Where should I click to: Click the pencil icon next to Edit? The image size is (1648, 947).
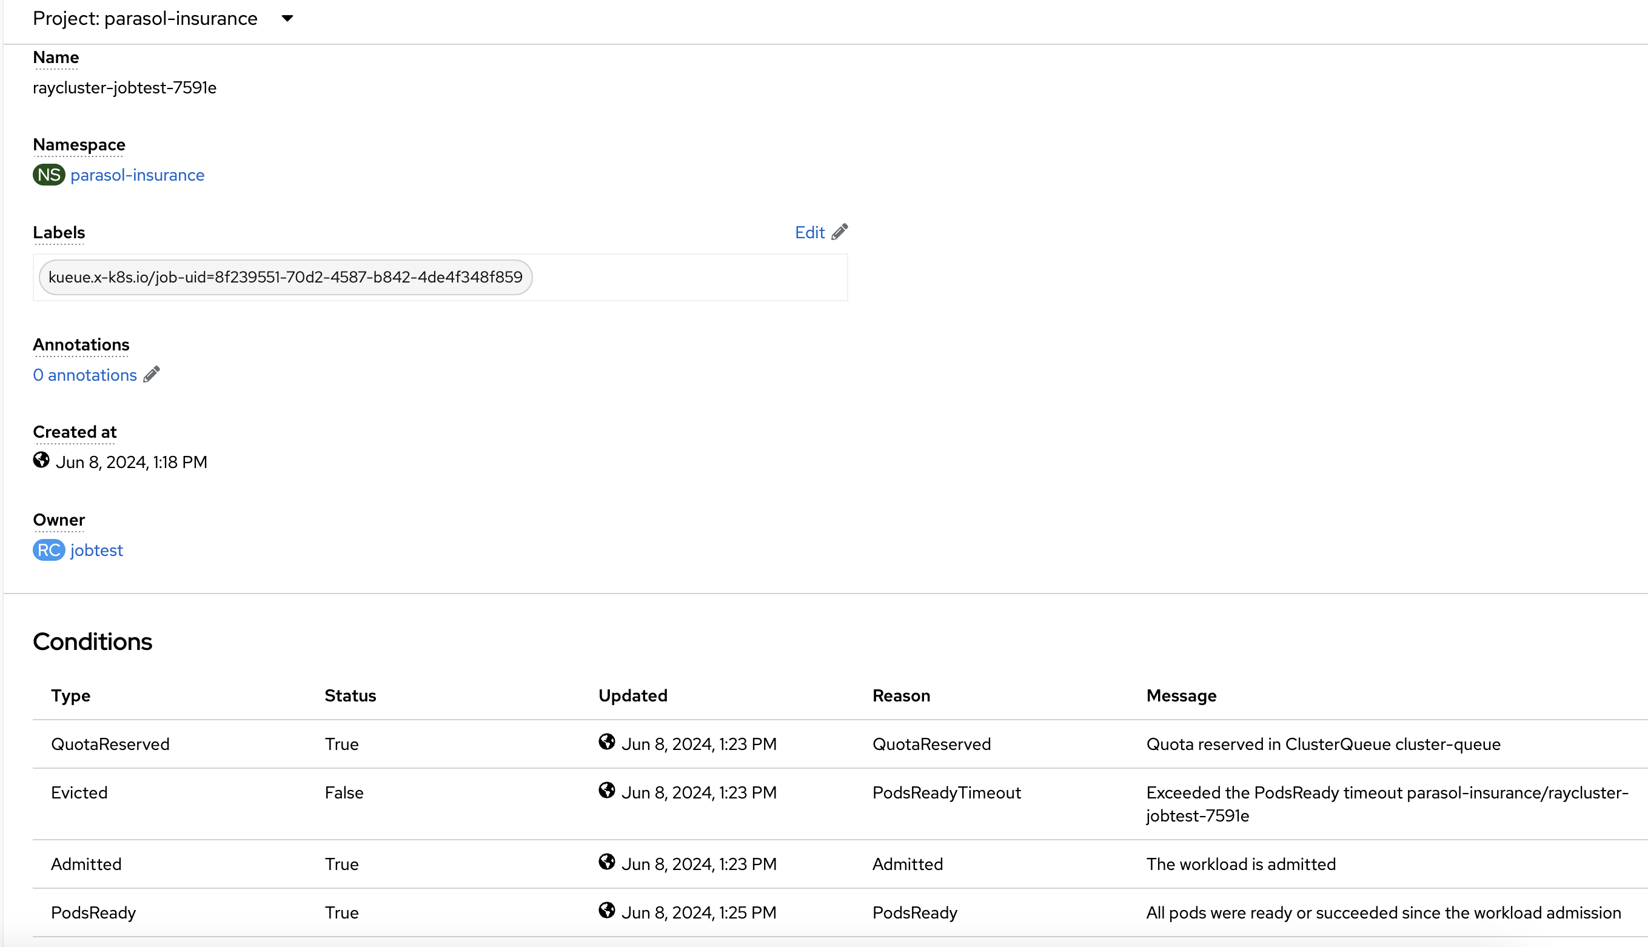tap(840, 232)
